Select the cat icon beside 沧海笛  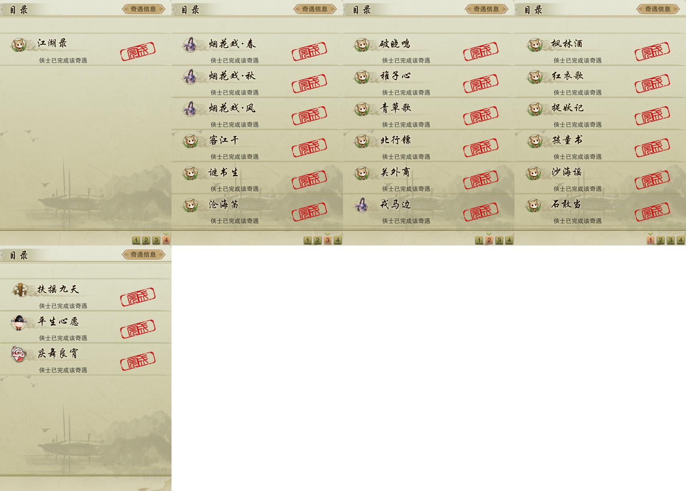point(190,205)
